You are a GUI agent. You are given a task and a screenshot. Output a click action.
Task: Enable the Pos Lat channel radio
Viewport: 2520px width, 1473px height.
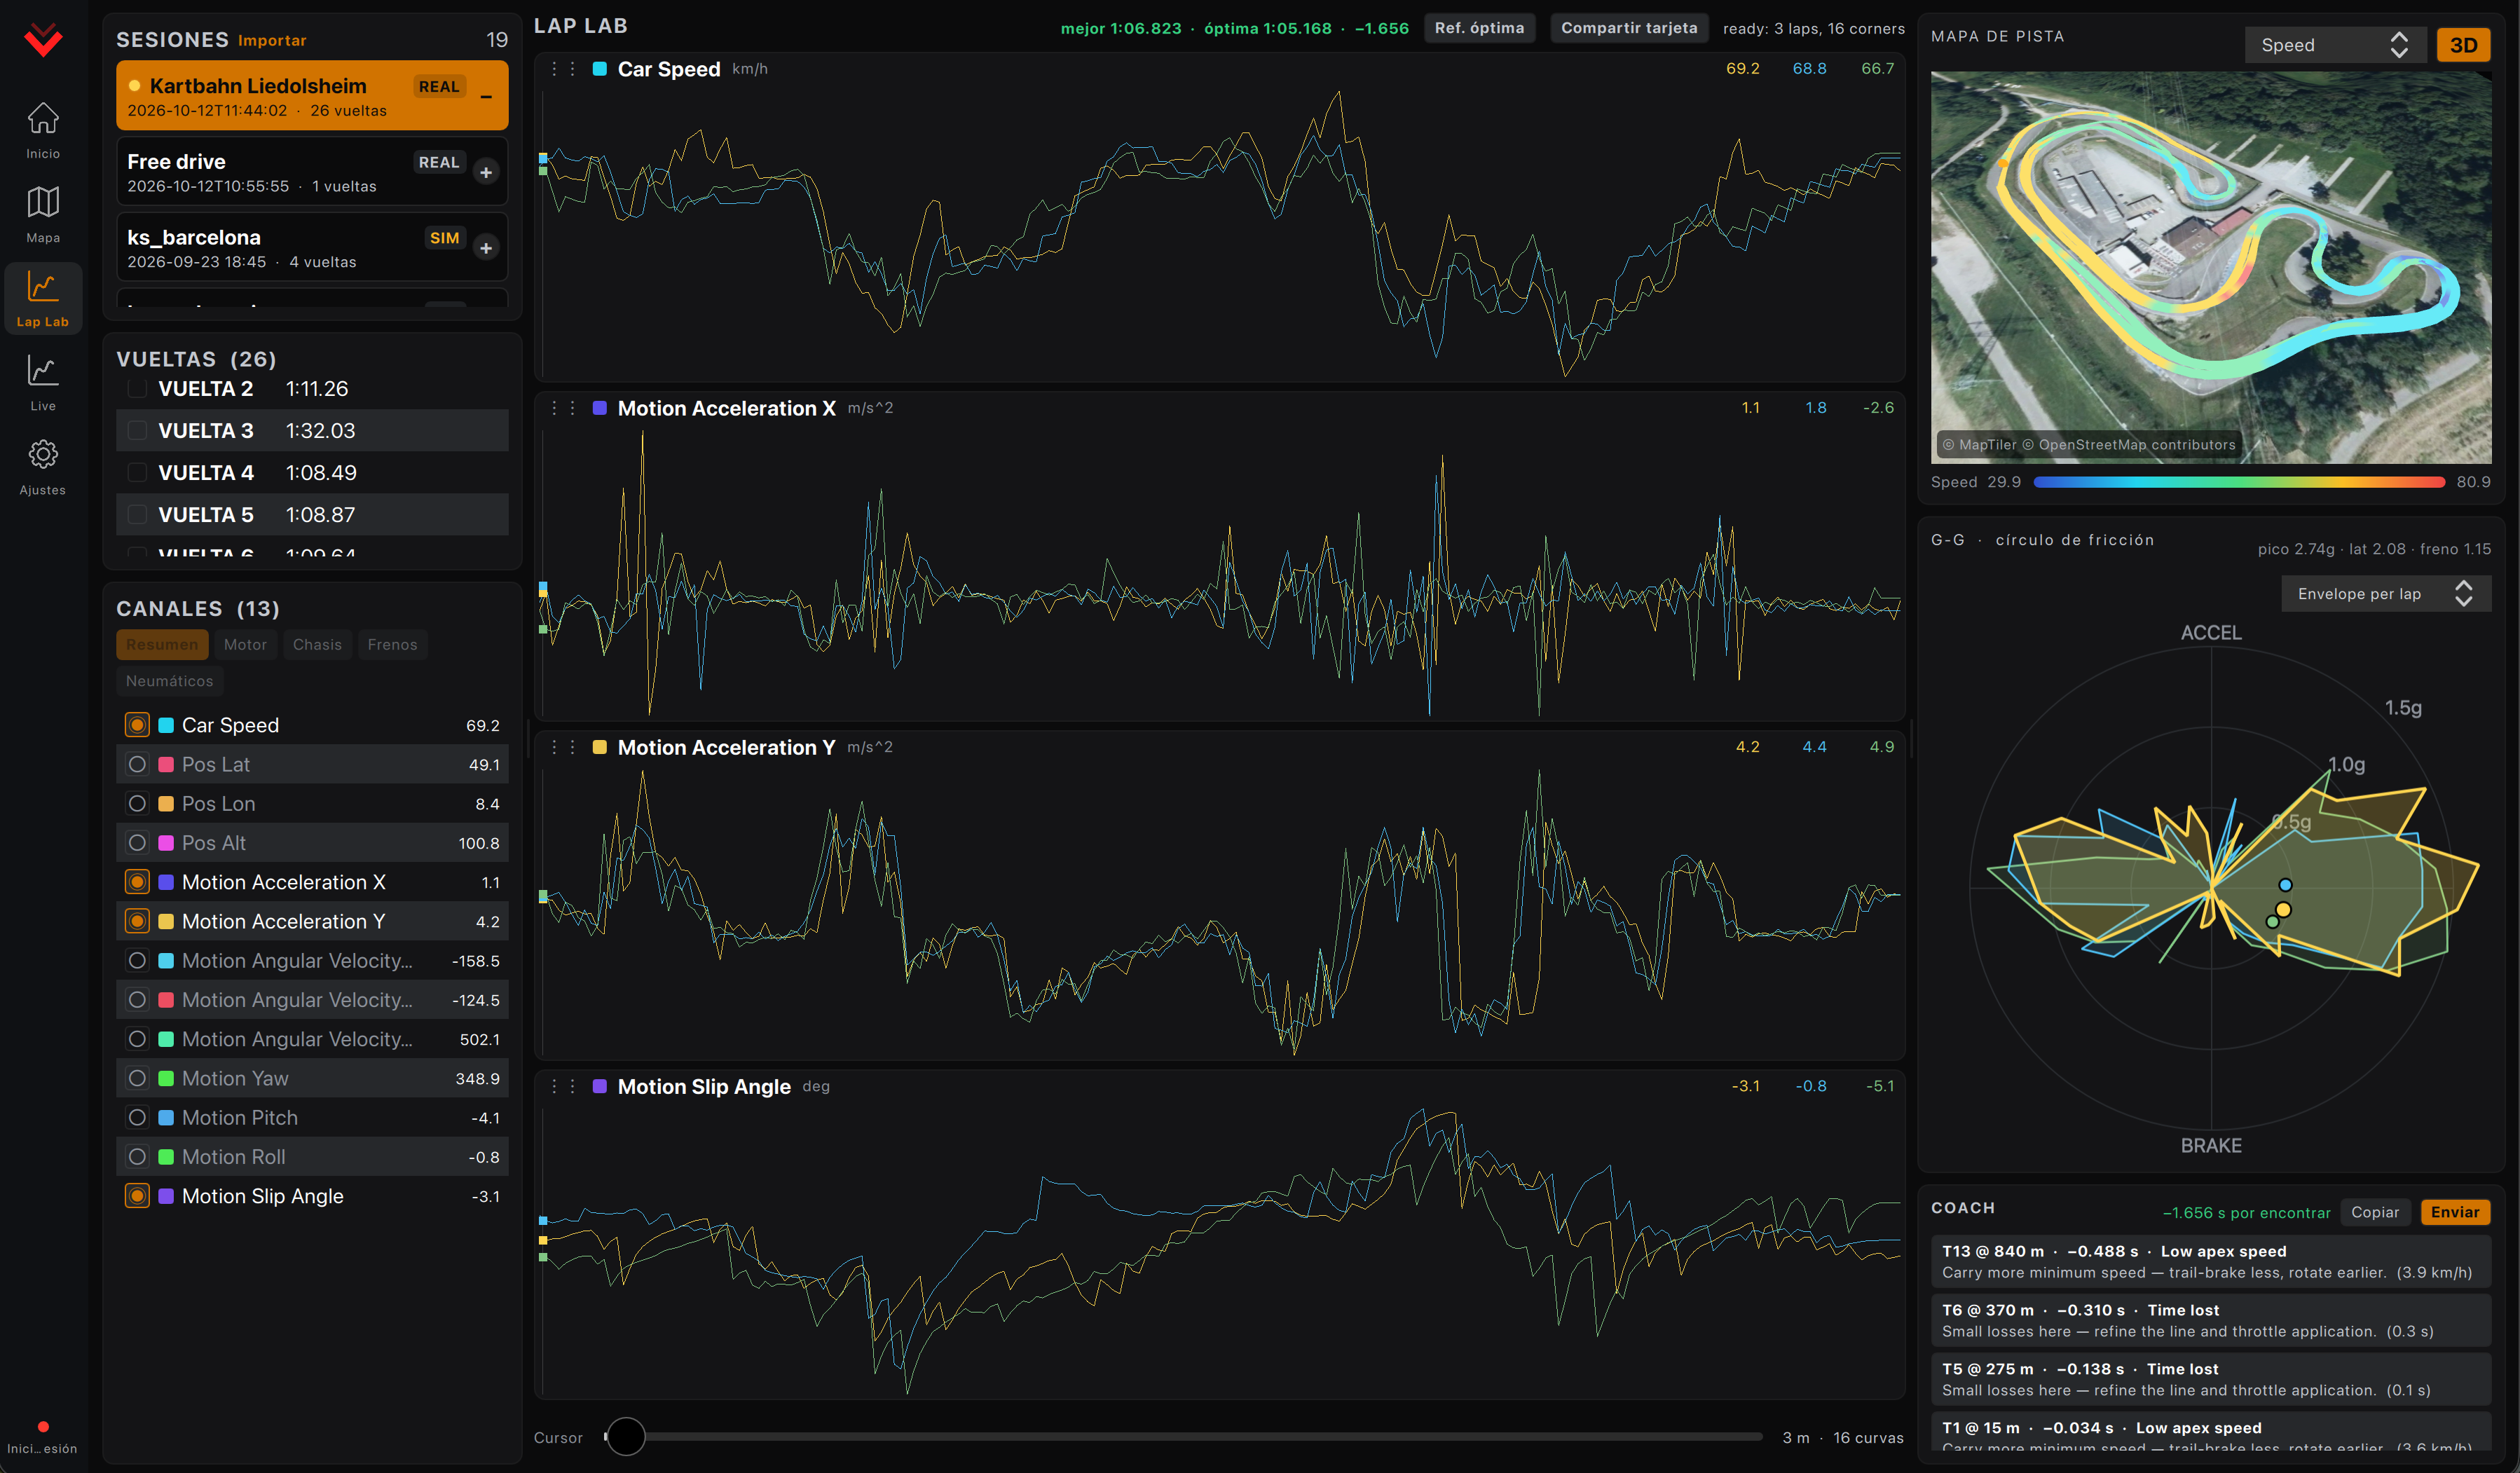(138, 764)
